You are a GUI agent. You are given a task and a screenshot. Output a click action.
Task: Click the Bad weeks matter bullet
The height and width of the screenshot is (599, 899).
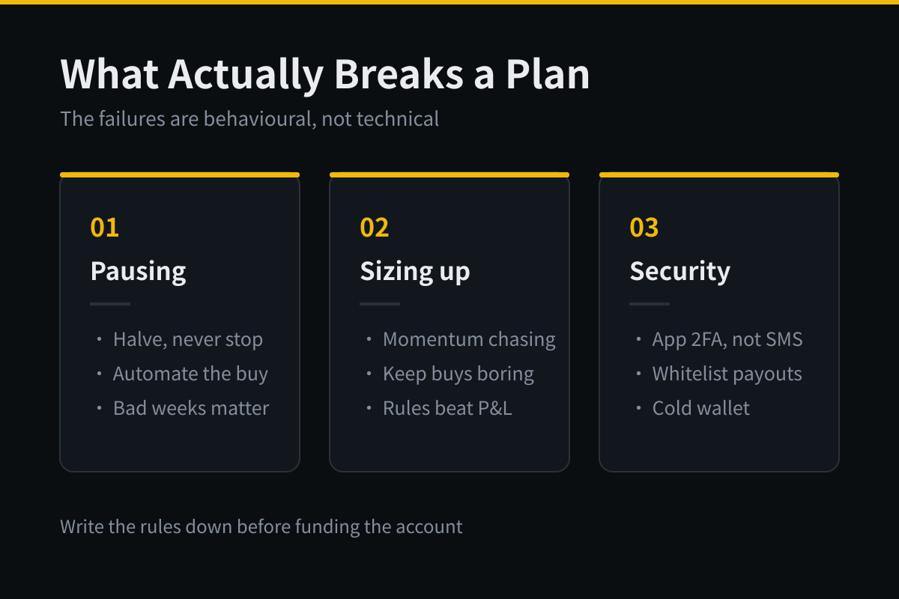click(191, 408)
